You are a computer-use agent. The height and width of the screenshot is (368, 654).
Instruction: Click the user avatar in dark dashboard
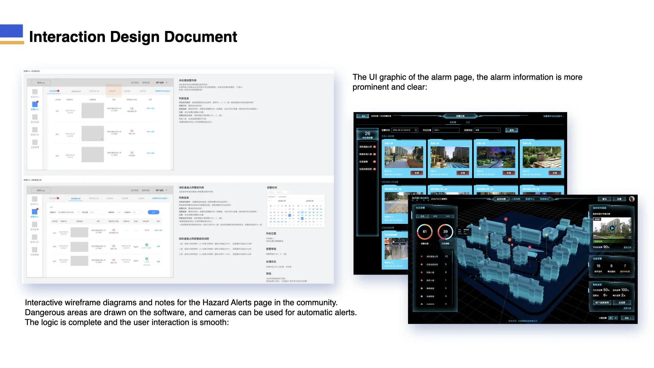coord(632,199)
